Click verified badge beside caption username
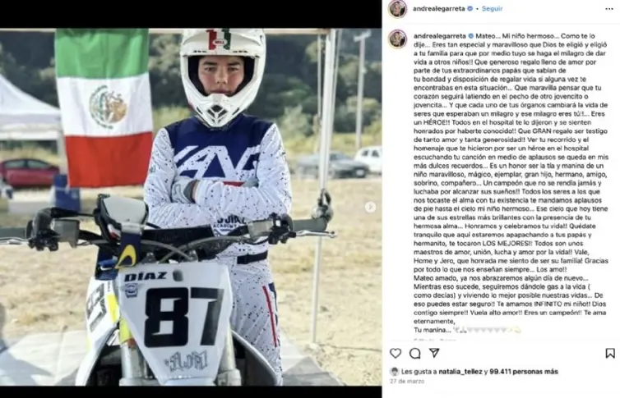The height and width of the screenshot is (398, 620). pos(471,36)
